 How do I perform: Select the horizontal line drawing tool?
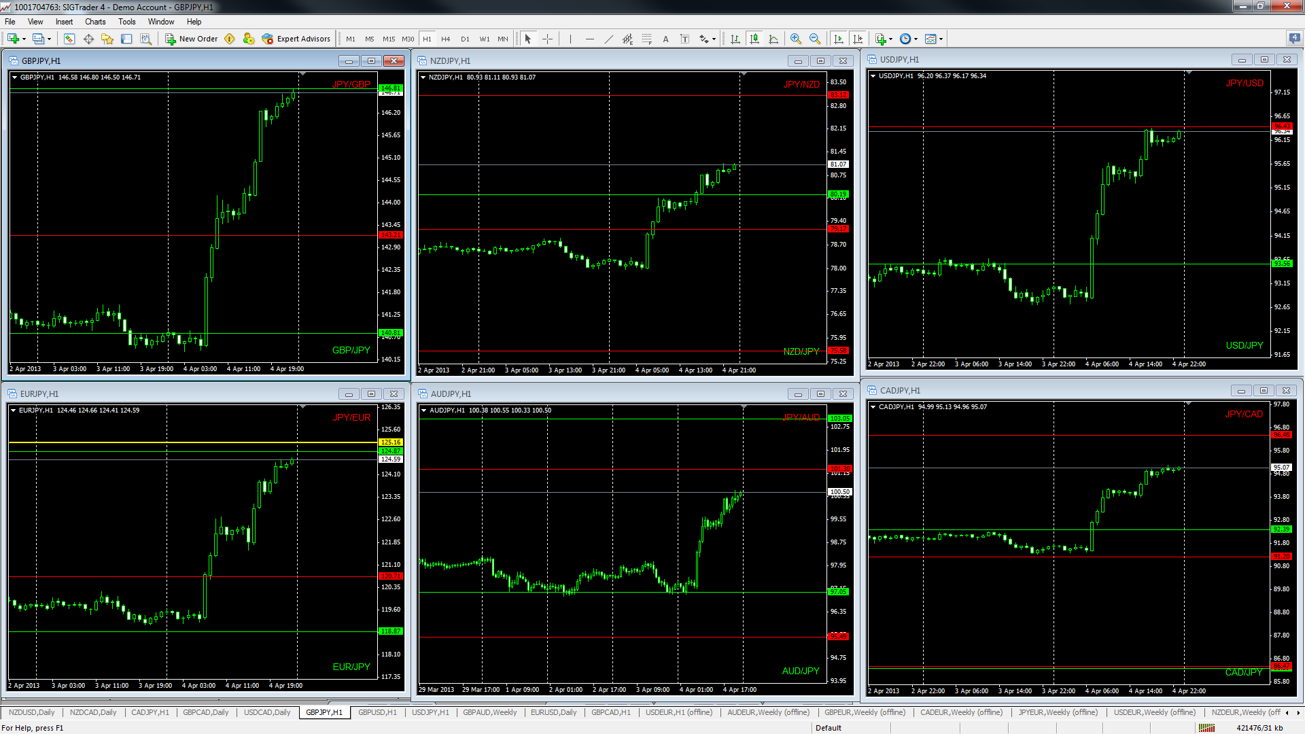coord(589,39)
